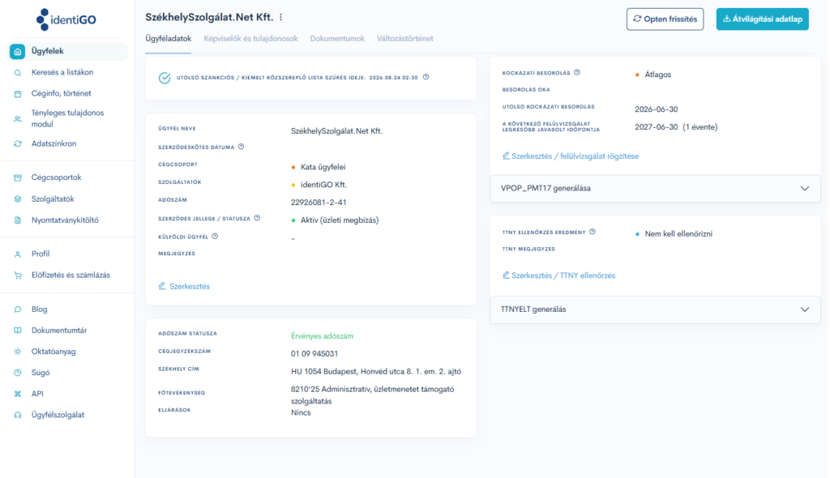Click the Súgó help circle icon
Screen dimensions: 830x478
[x=18, y=373]
